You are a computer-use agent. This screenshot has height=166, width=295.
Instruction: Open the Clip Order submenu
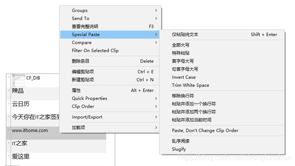(x=109, y=107)
